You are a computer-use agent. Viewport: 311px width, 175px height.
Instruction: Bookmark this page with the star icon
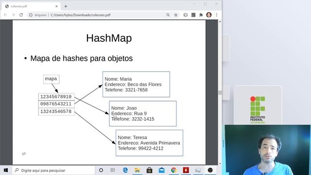coord(176,15)
